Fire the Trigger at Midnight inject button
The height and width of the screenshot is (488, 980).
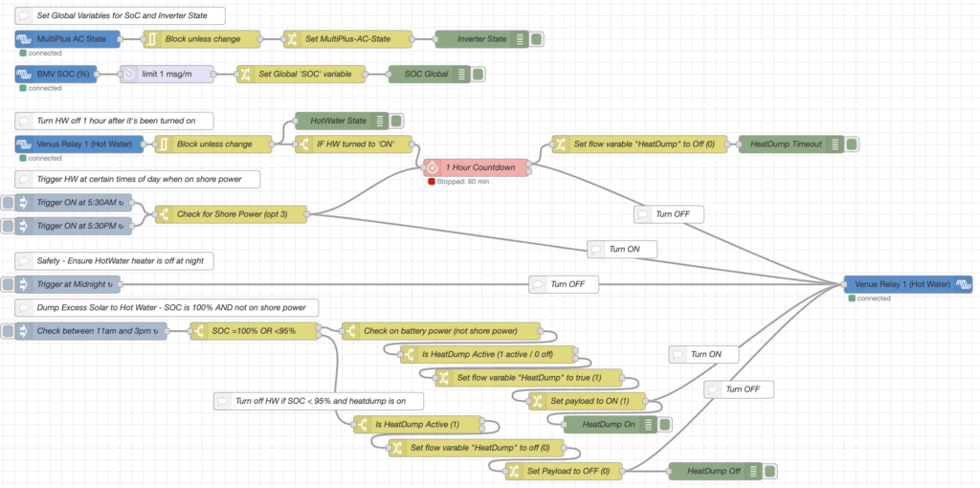pyautogui.click(x=7, y=284)
